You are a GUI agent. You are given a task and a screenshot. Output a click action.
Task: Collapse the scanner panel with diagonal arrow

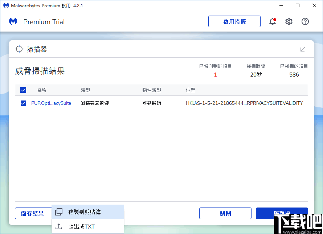coord(303,49)
